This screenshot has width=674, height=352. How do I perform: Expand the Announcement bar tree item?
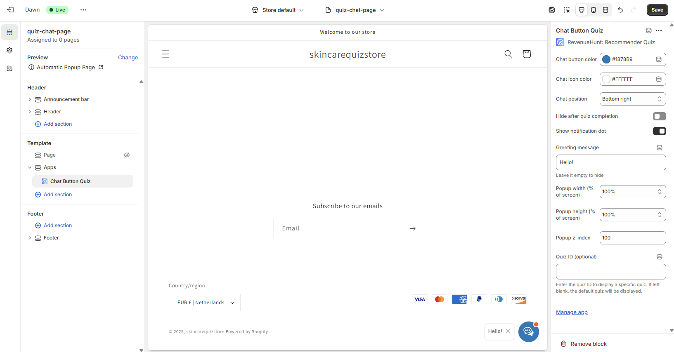pos(30,99)
